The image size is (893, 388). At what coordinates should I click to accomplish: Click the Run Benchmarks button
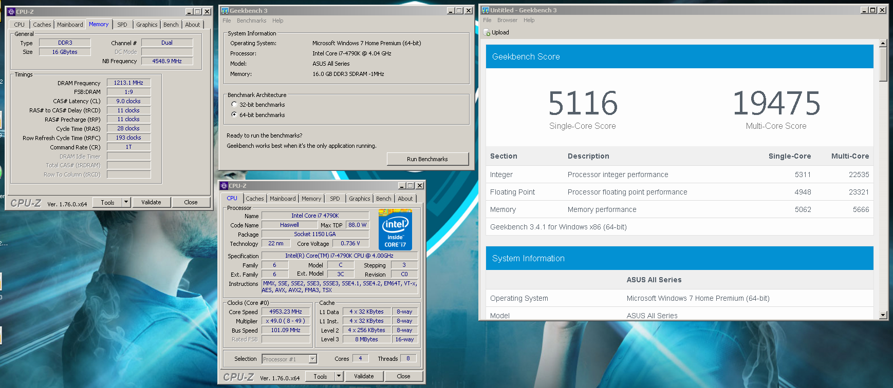click(427, 159)
